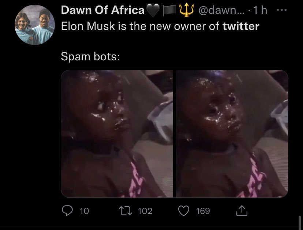The height and width of the screenshot is (230, 303).
Task: View the 169 likes count
Action: pos(203,211)
